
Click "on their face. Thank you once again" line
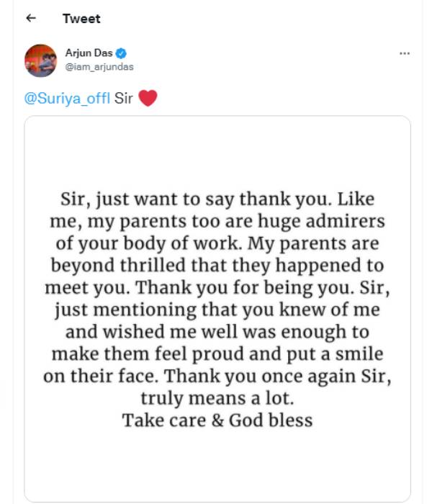[x=217, y=375]
